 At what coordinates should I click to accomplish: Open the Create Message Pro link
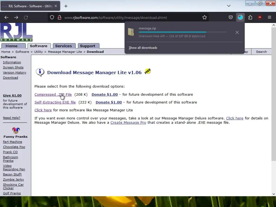coord(128,123)
